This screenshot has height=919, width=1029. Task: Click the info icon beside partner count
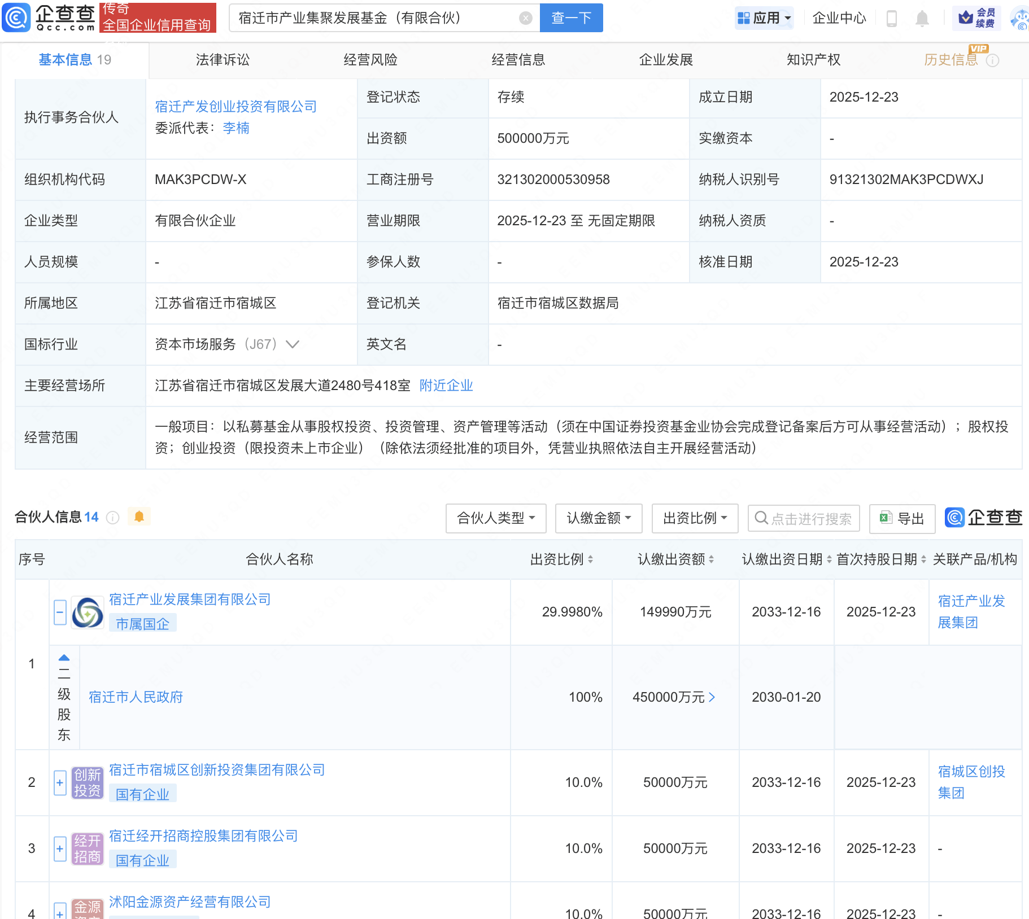click(x=113, y=518)
